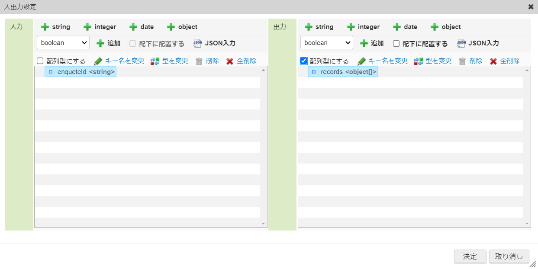538x269 pixels.
Task: Toggle 配下に配置する in the 出力 panel
Action: pyautogui.click(x=396, y=44)
